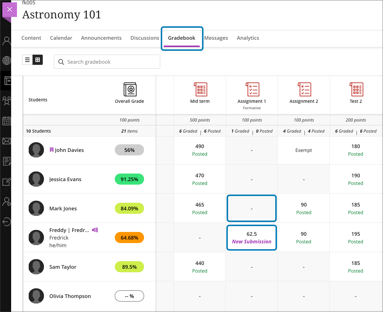Select Mark Jones' empty Assignment 1 cell
Image resolution: width=383 pixels, height=312 pixels.
252,209
